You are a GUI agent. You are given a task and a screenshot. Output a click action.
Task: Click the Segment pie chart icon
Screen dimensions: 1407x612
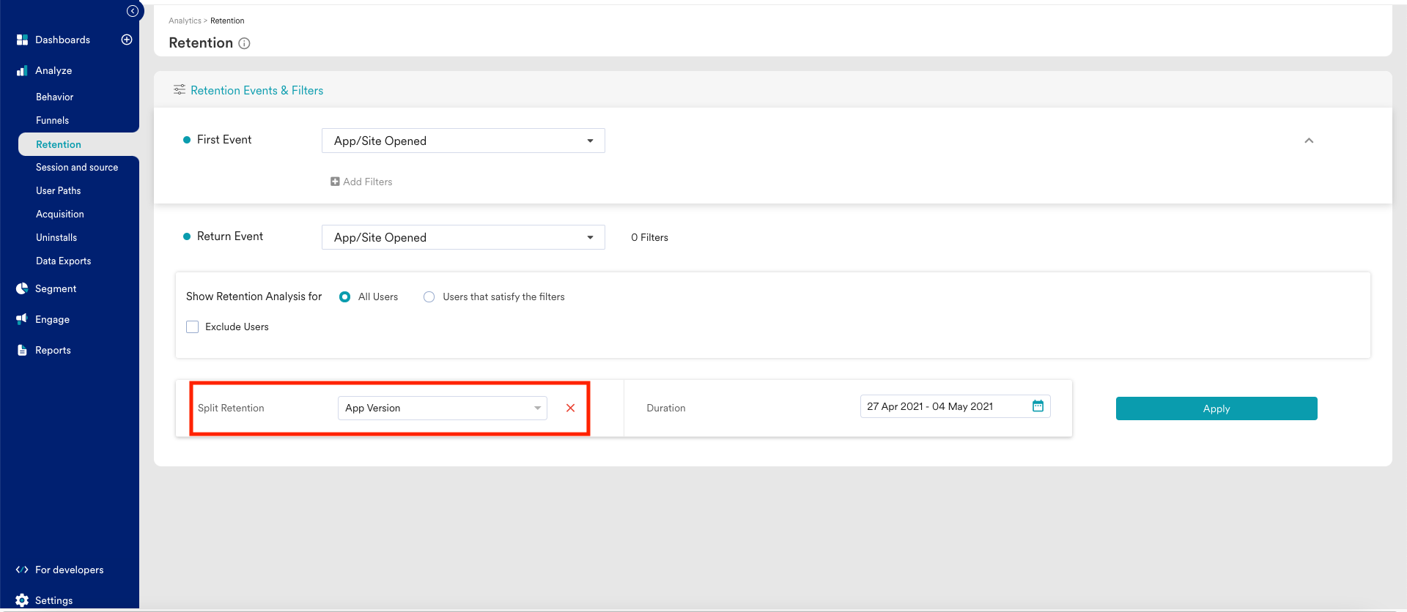(x=22, y=289)
